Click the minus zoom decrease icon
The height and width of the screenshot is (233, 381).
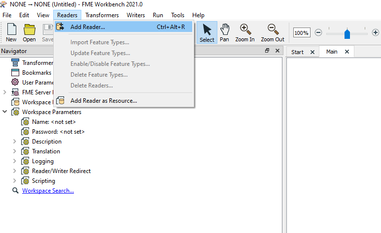pyautogui.click(x=318, y=32)
